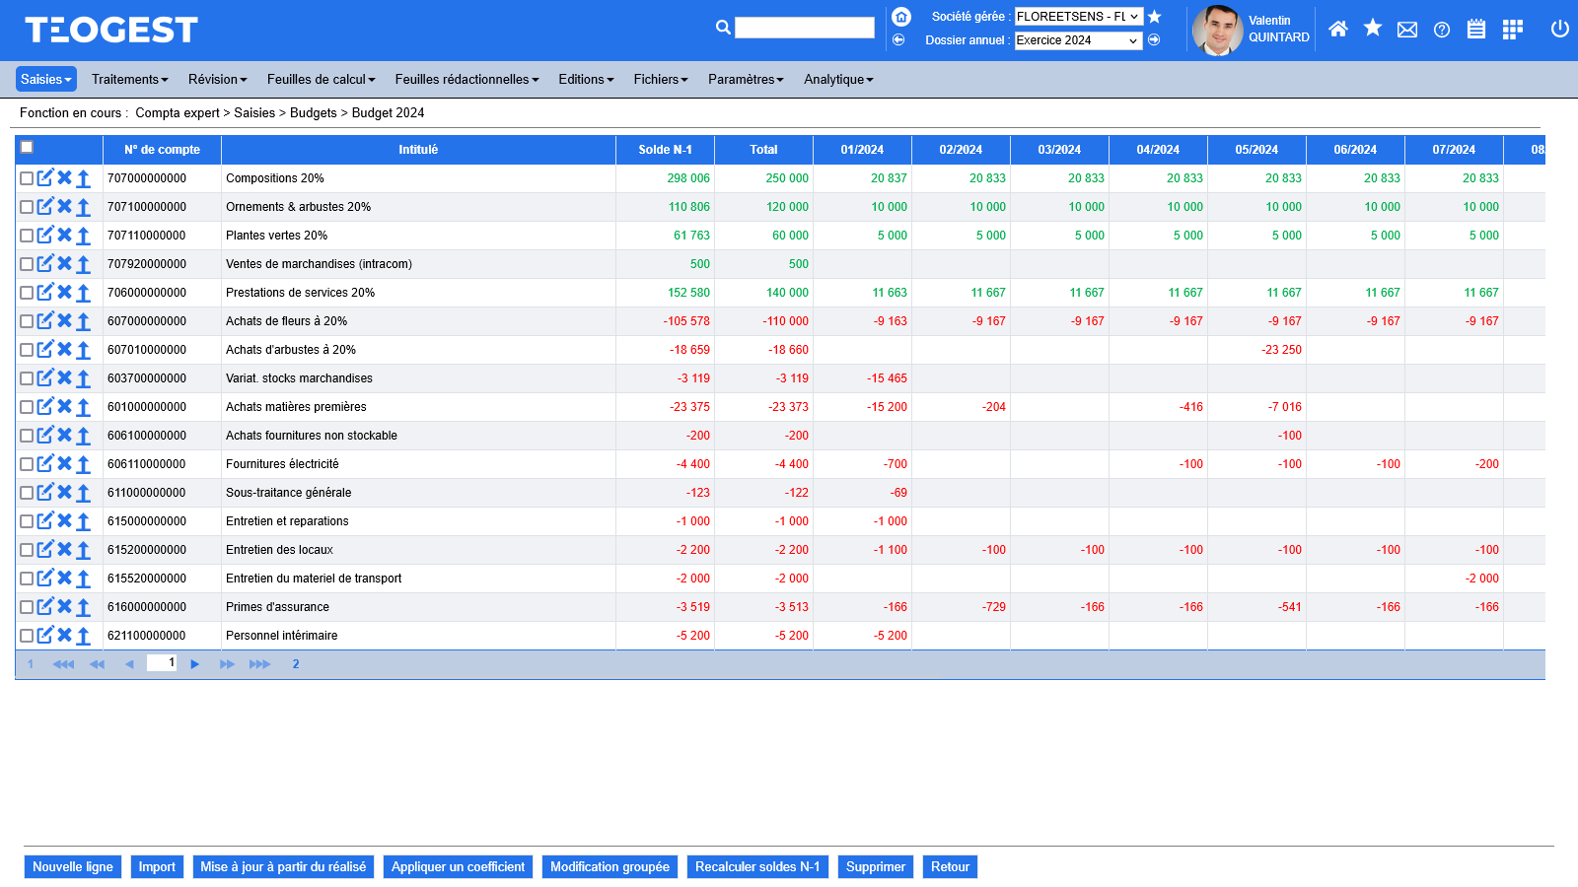Click the Nouvelle ligne button

73,867
